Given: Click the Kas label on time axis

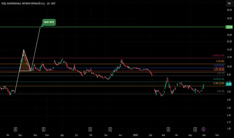Looking at the screenshot, I should pyautogui.click(x=106, y=135).
